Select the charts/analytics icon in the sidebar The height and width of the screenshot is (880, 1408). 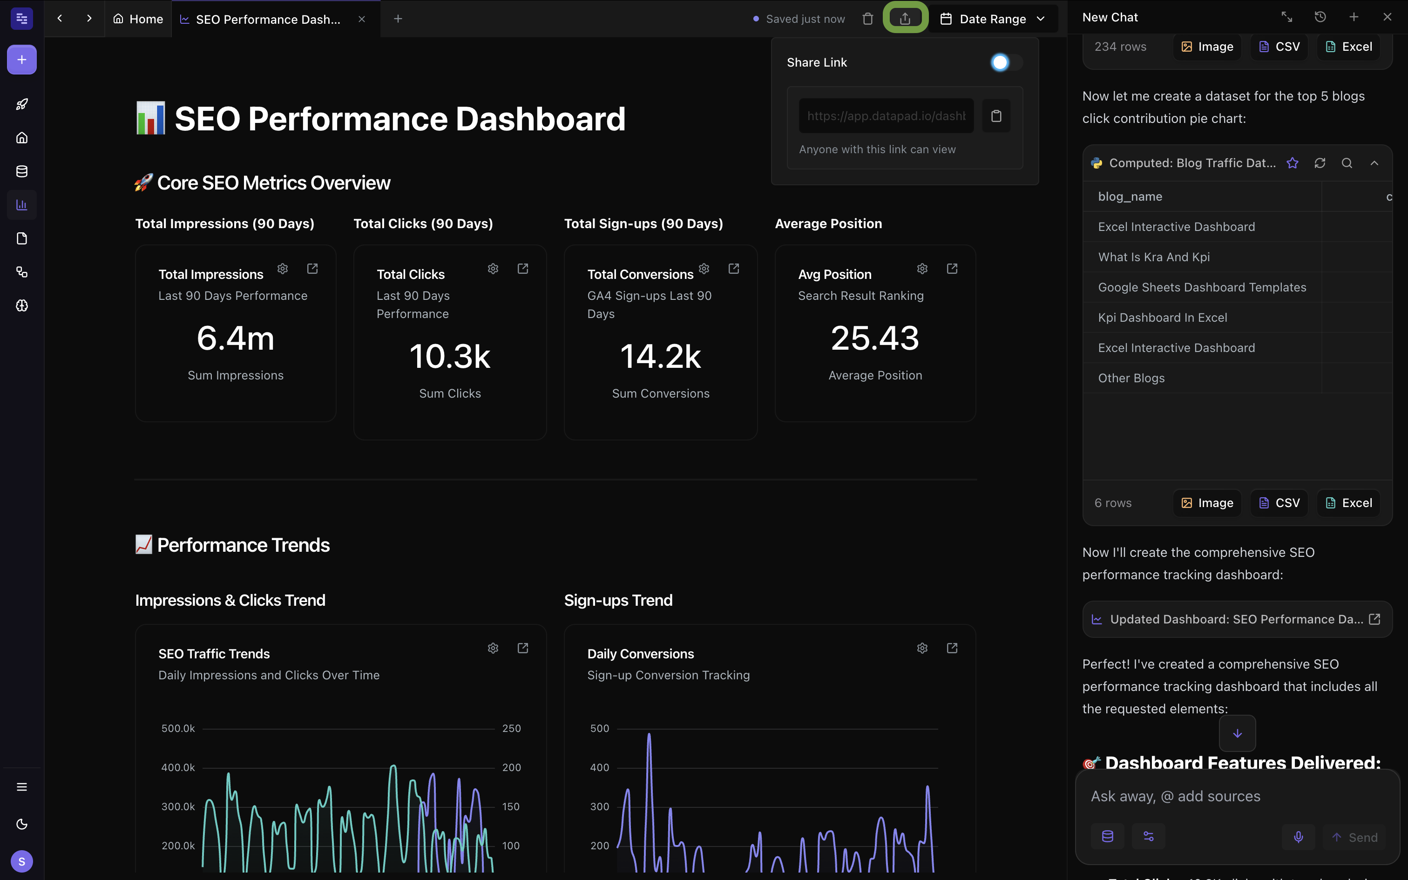[21, 204]
